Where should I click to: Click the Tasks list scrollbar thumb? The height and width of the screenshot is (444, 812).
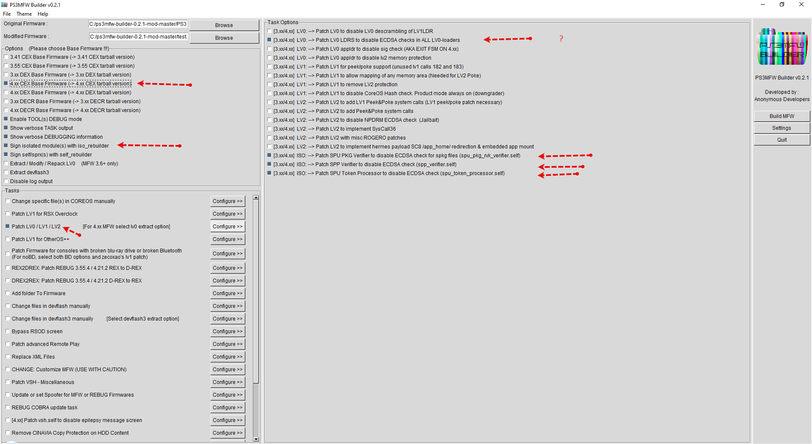tap(256, 292)
